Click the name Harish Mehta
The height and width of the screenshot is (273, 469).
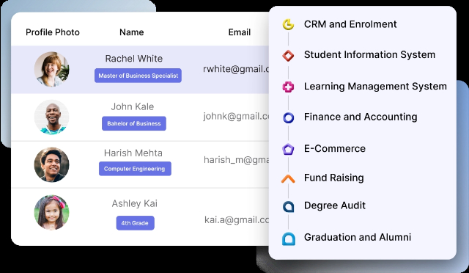coord(133,153)
